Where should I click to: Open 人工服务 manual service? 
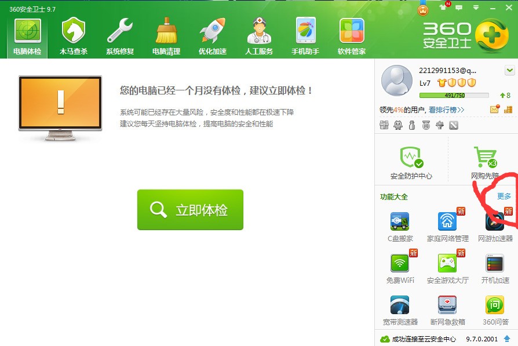tap(259, 37)
